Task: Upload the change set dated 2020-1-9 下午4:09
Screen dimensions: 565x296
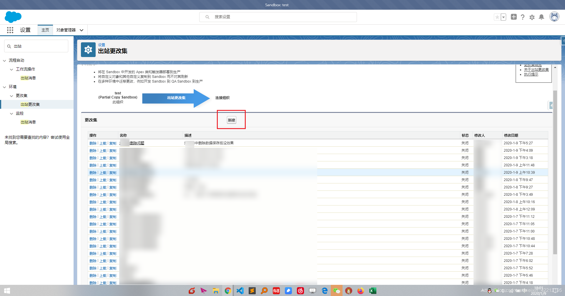Action: click(x=103, y=150)
